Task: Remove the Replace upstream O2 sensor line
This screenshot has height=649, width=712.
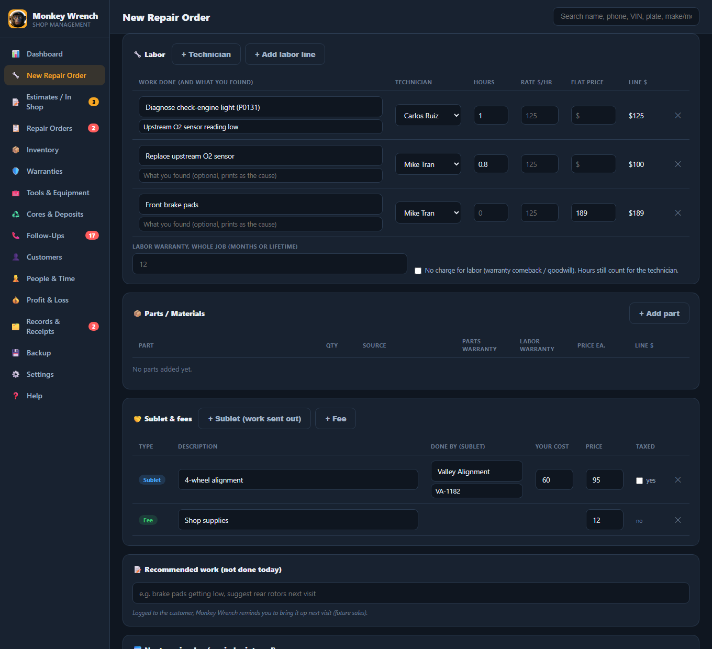Action: [x=678, y=164]
